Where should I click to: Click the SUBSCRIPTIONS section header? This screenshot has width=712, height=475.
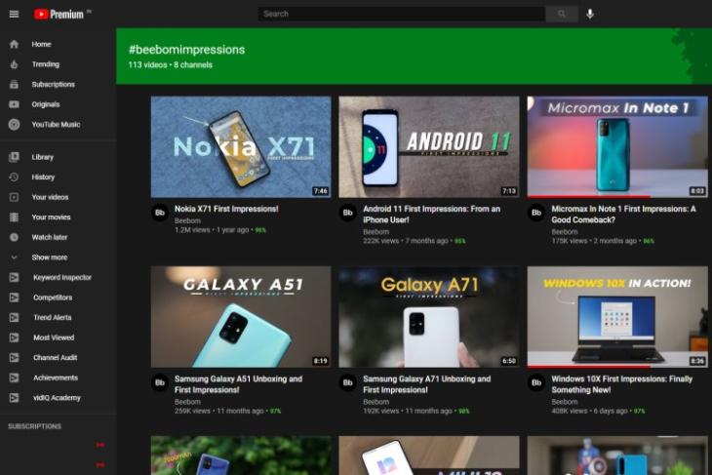34,426
